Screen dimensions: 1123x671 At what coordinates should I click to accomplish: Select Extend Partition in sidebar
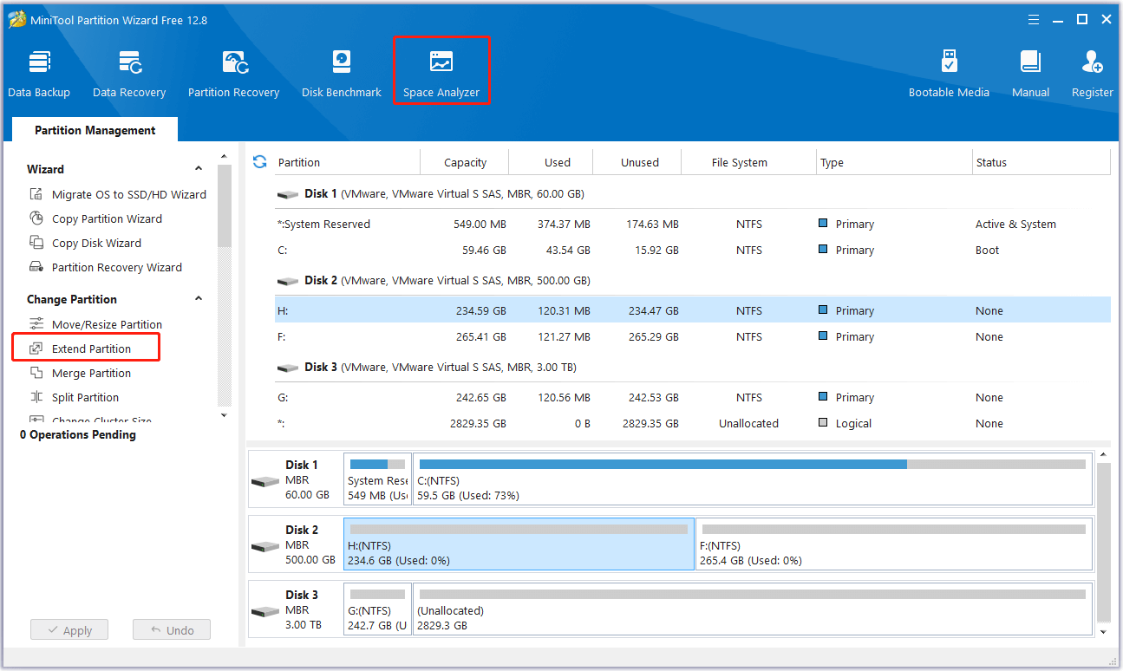91,349
